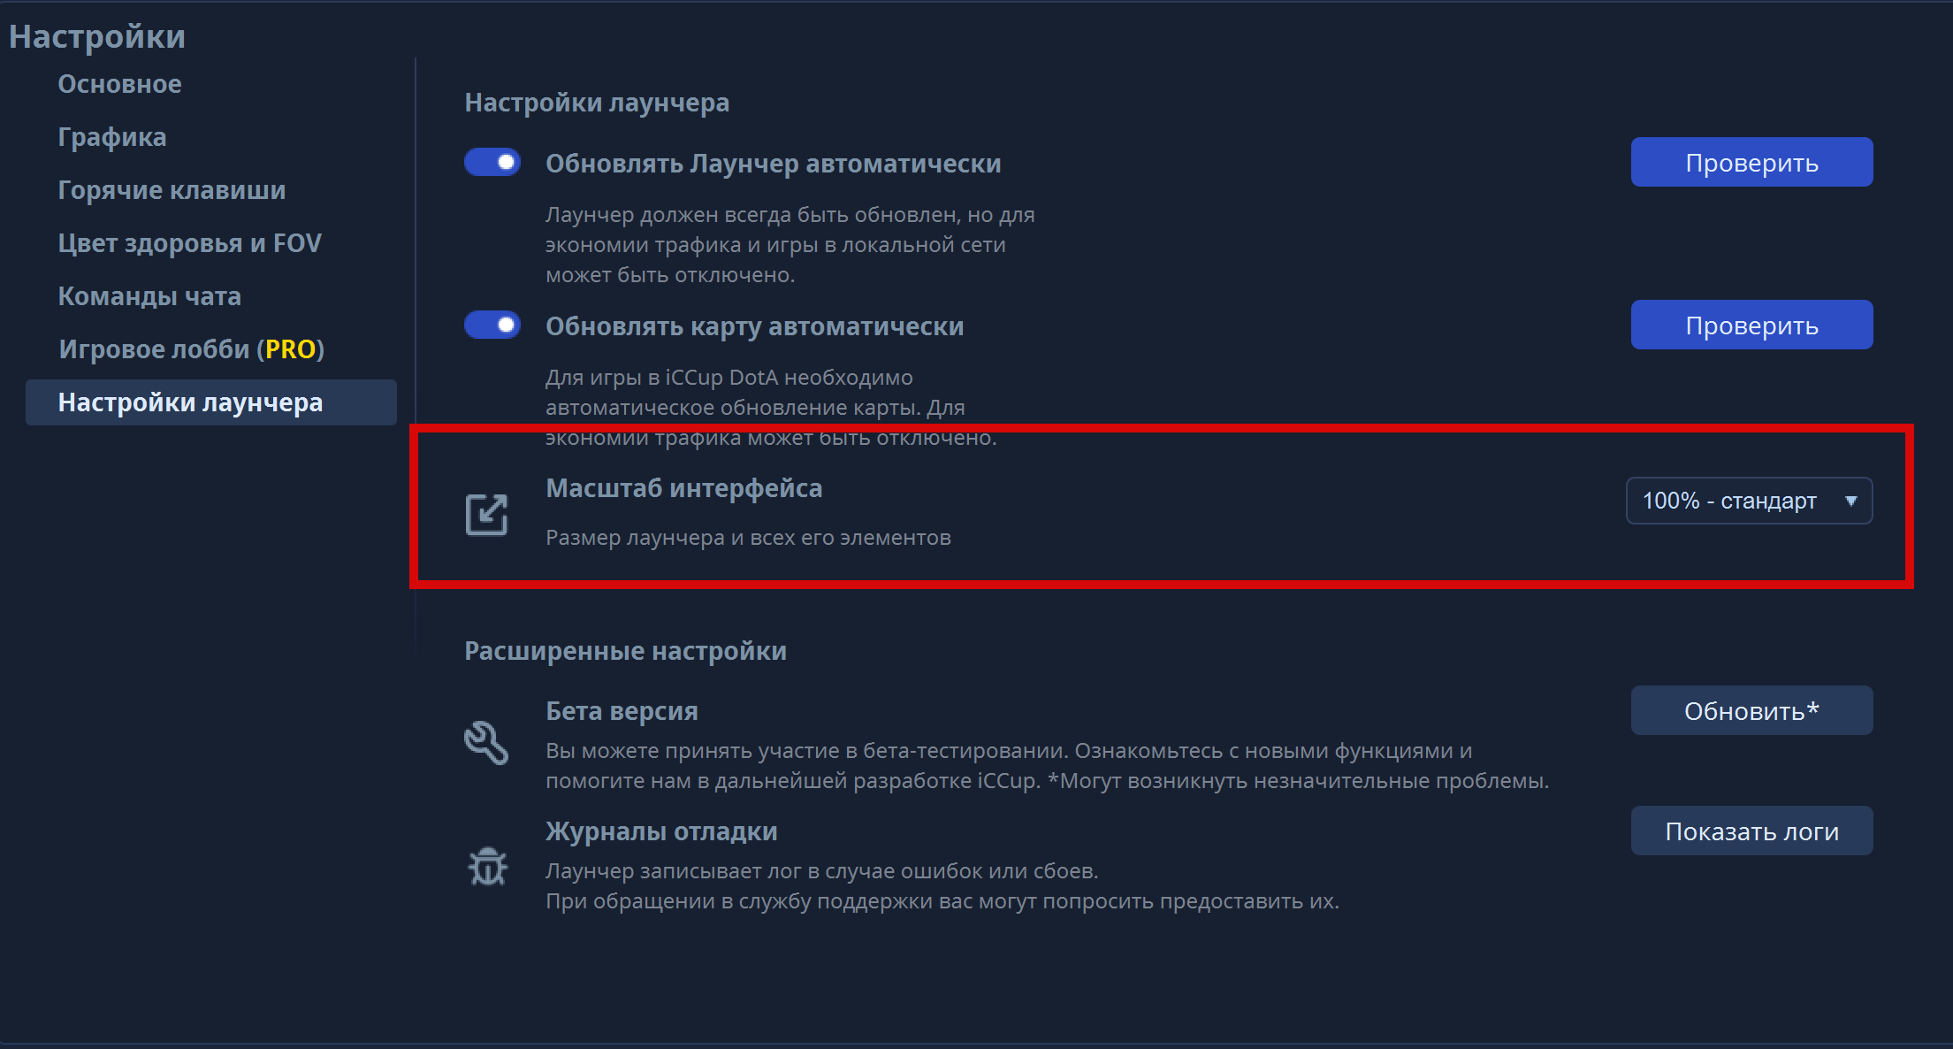The width and height of the screenshot is (1953, 1049).
Task: Click the bug icon beside Журналы отладки
Action: tap(487, 866)
